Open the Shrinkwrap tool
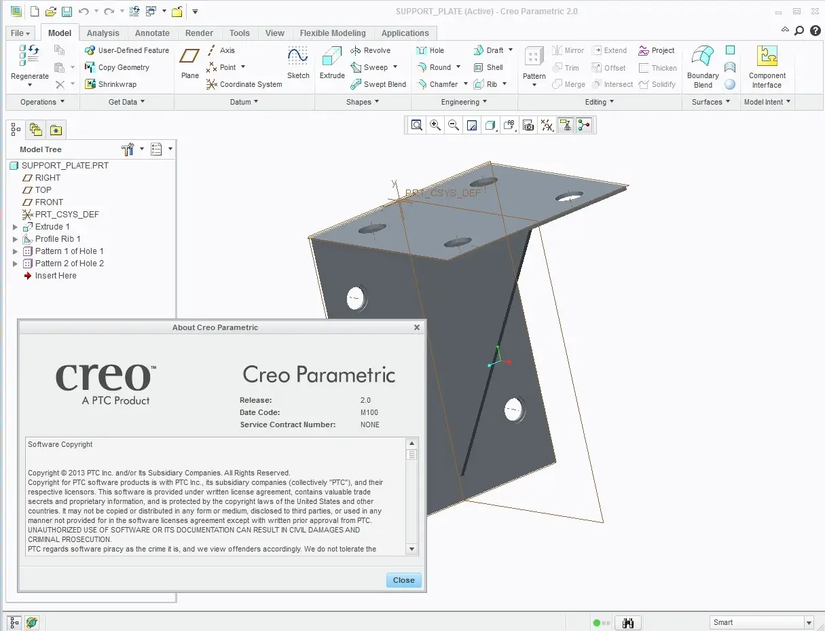825x631 pixels. [111, 84]
